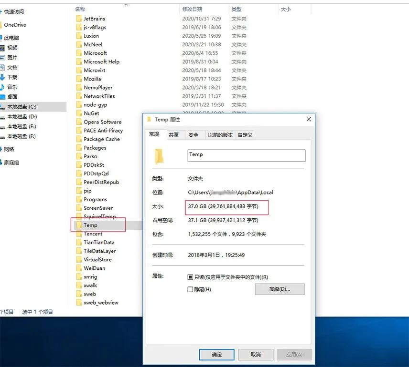Select 本地磁盘 (C:) in the sidebar
The width and height of the screenshot is (409, 367).
click(x=33, y=107)
